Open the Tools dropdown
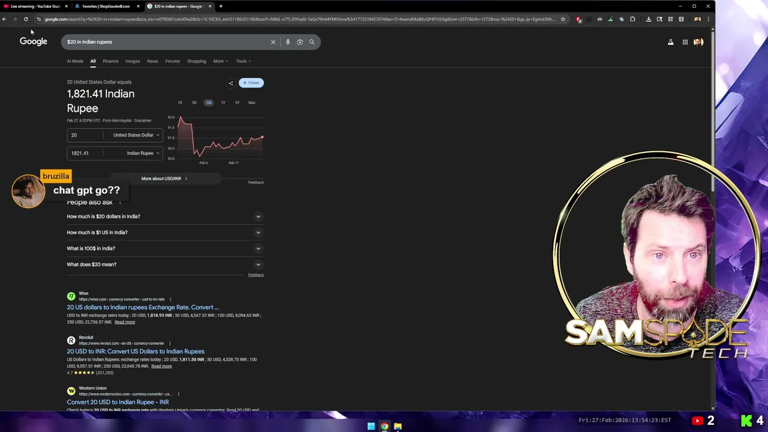The image size is (768, 432). pos(243,61)
